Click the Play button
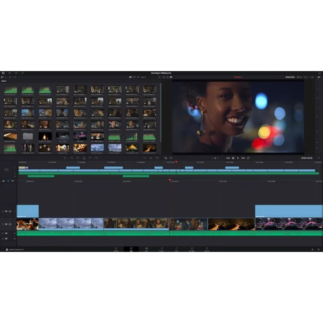This screenshot has height=323, width=323. coord(238,158)
